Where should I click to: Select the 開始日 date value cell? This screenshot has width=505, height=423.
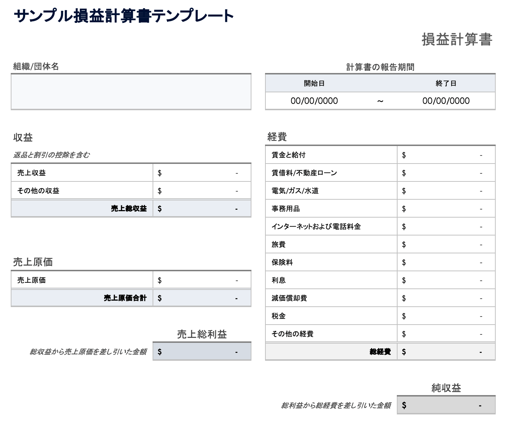point(314,101)
